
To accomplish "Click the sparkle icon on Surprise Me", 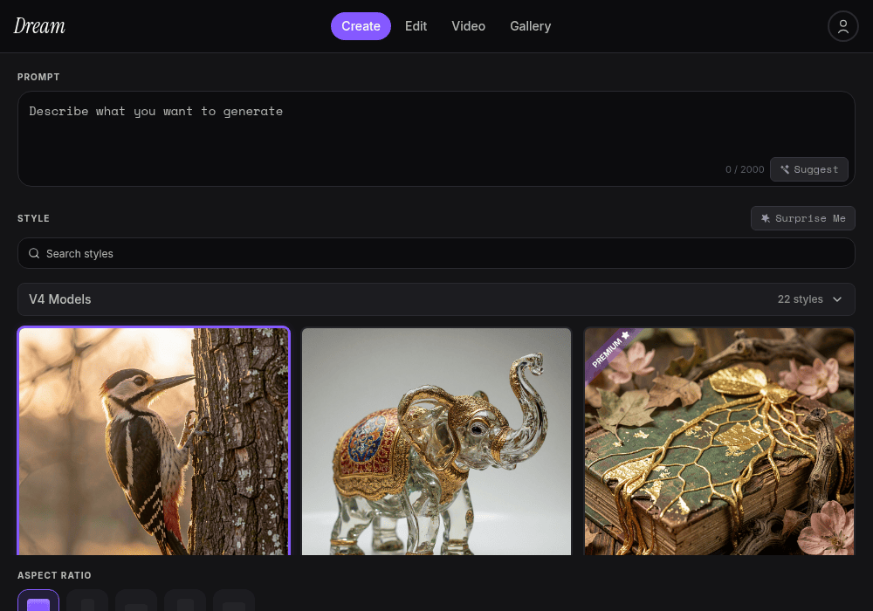I will (x=766, y=218).
